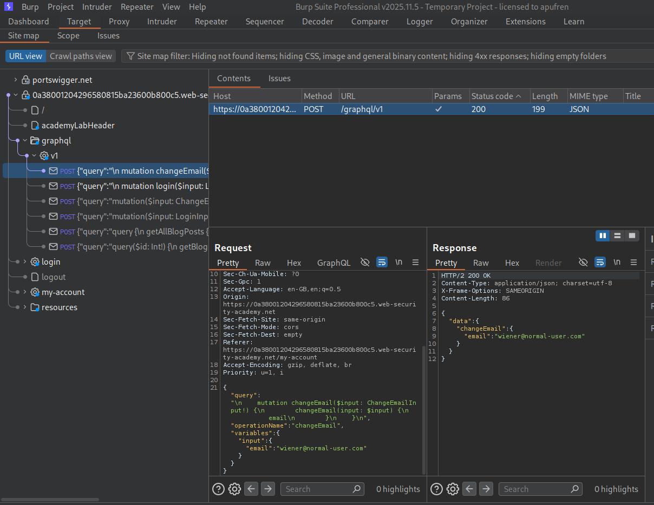The image size is (654, 505).
Task: Open the Request panel hamburger menu icon
Action: coord(416,263)
